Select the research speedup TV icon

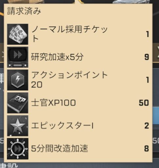coord(18,57)
